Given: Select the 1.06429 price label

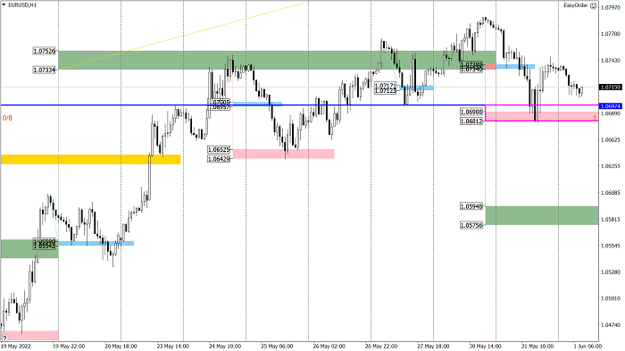Looking at the screenshot, I should tap(219, 159).
